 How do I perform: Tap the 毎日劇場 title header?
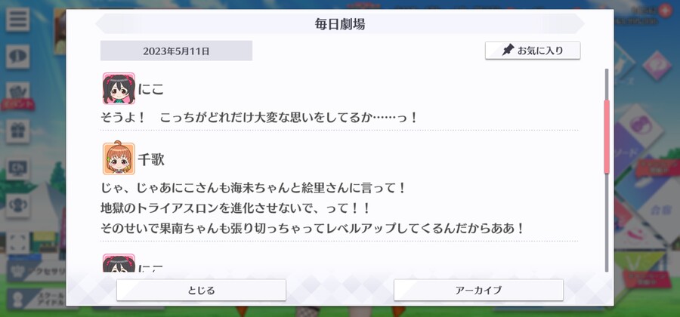[x=340, y=24]
